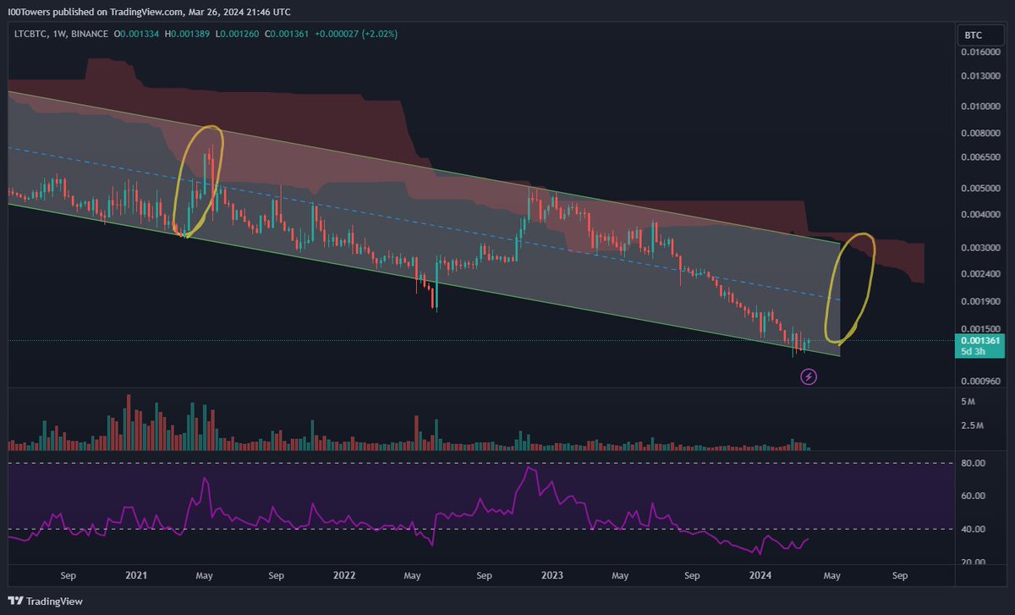The width and height of the screenshot is (1015, 615).
Task: Click the 0.004000 price axis label
Action: click(x=982, y=214)
